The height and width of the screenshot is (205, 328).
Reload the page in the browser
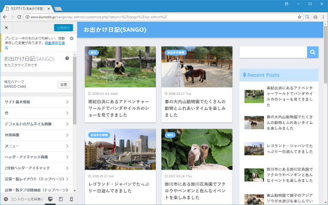(19, 17)
